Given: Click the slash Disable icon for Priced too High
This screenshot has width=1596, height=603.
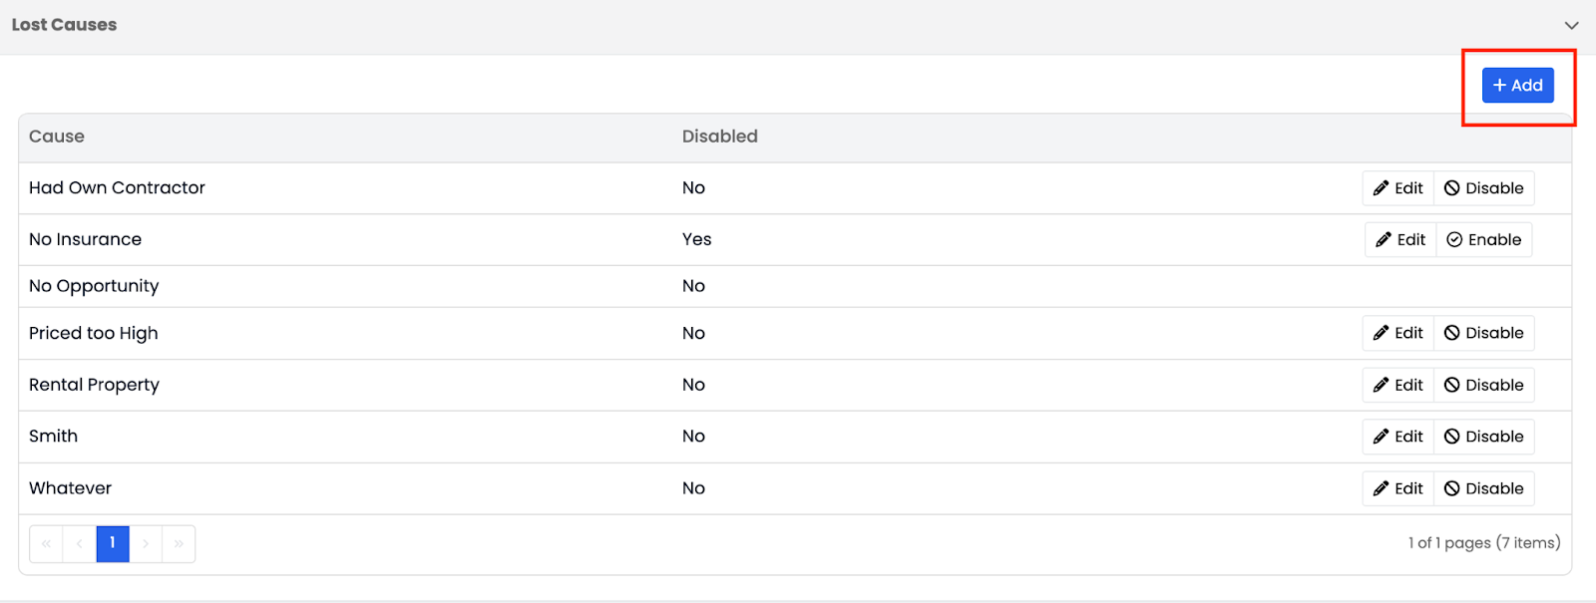Looking at the screenshot, I should pos(1451,333).
